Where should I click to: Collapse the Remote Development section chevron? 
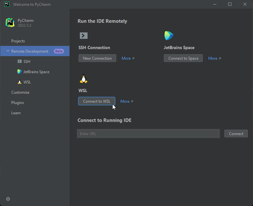click(8, 51)
